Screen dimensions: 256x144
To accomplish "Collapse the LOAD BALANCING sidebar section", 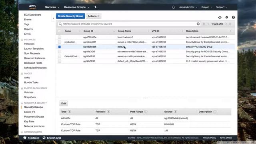I will pos(22,132).
